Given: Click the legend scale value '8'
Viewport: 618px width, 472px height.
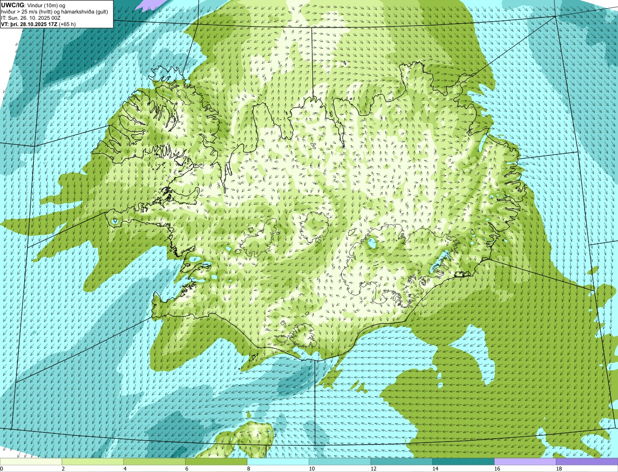Looking at the screenshot, I should tap(249, 469).
